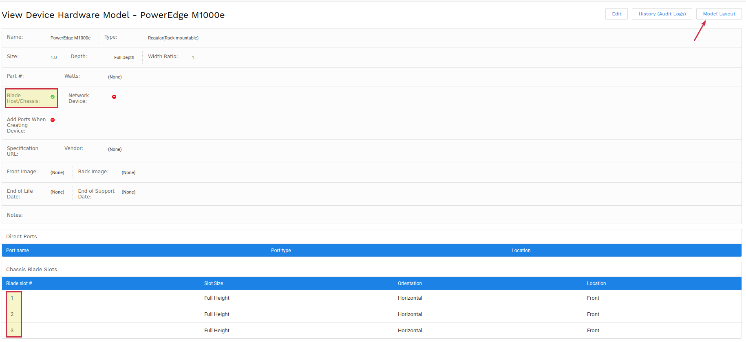
Task: Click the Name: field label
Action: (x=15, y=37)
